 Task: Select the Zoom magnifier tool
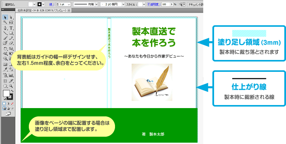tap(11, 86)
